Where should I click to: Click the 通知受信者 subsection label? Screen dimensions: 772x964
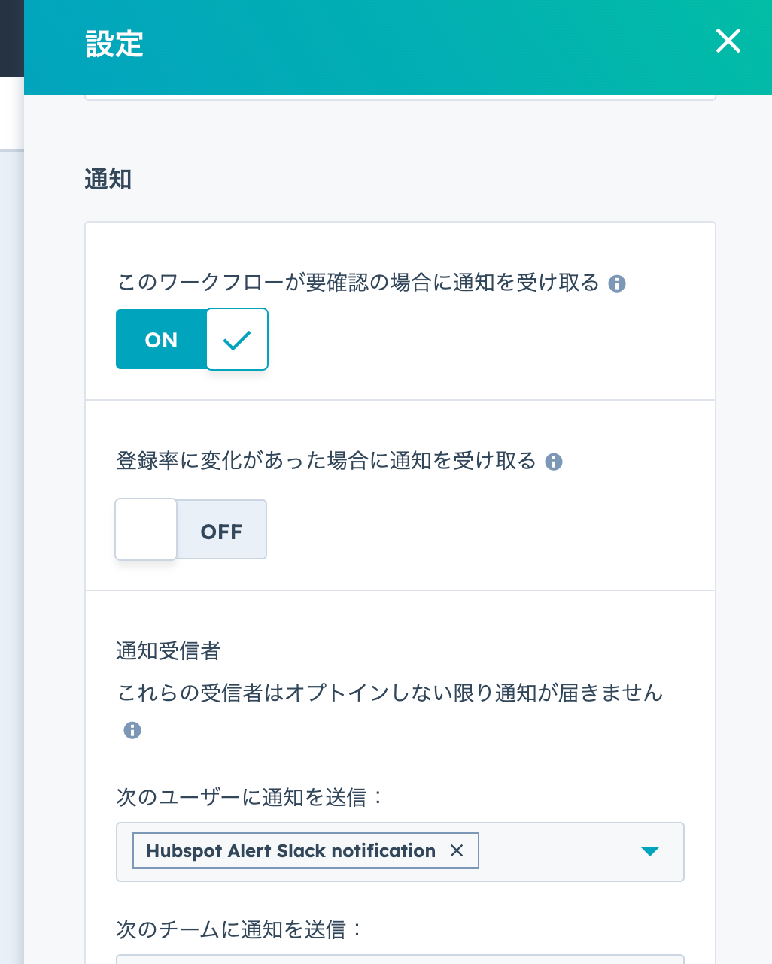(169, 650)
